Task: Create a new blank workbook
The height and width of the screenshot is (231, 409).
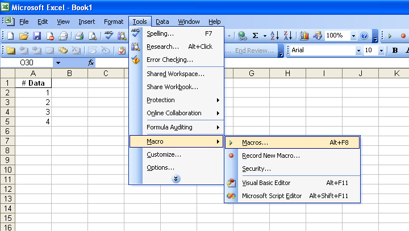Action: click(x=10, y=36)
